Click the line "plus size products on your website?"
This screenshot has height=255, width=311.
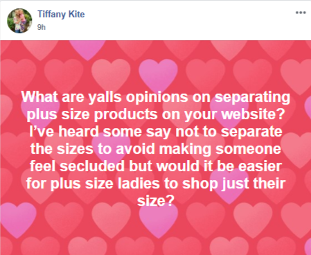click(x=155, y=114)
